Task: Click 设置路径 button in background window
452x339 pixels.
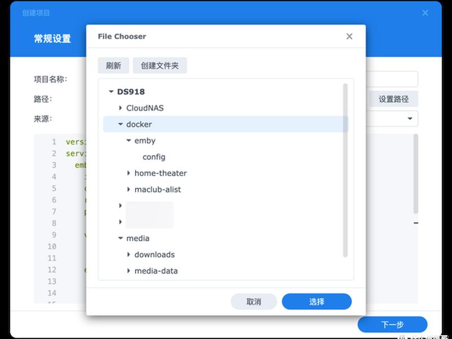Action: point(393,99)
